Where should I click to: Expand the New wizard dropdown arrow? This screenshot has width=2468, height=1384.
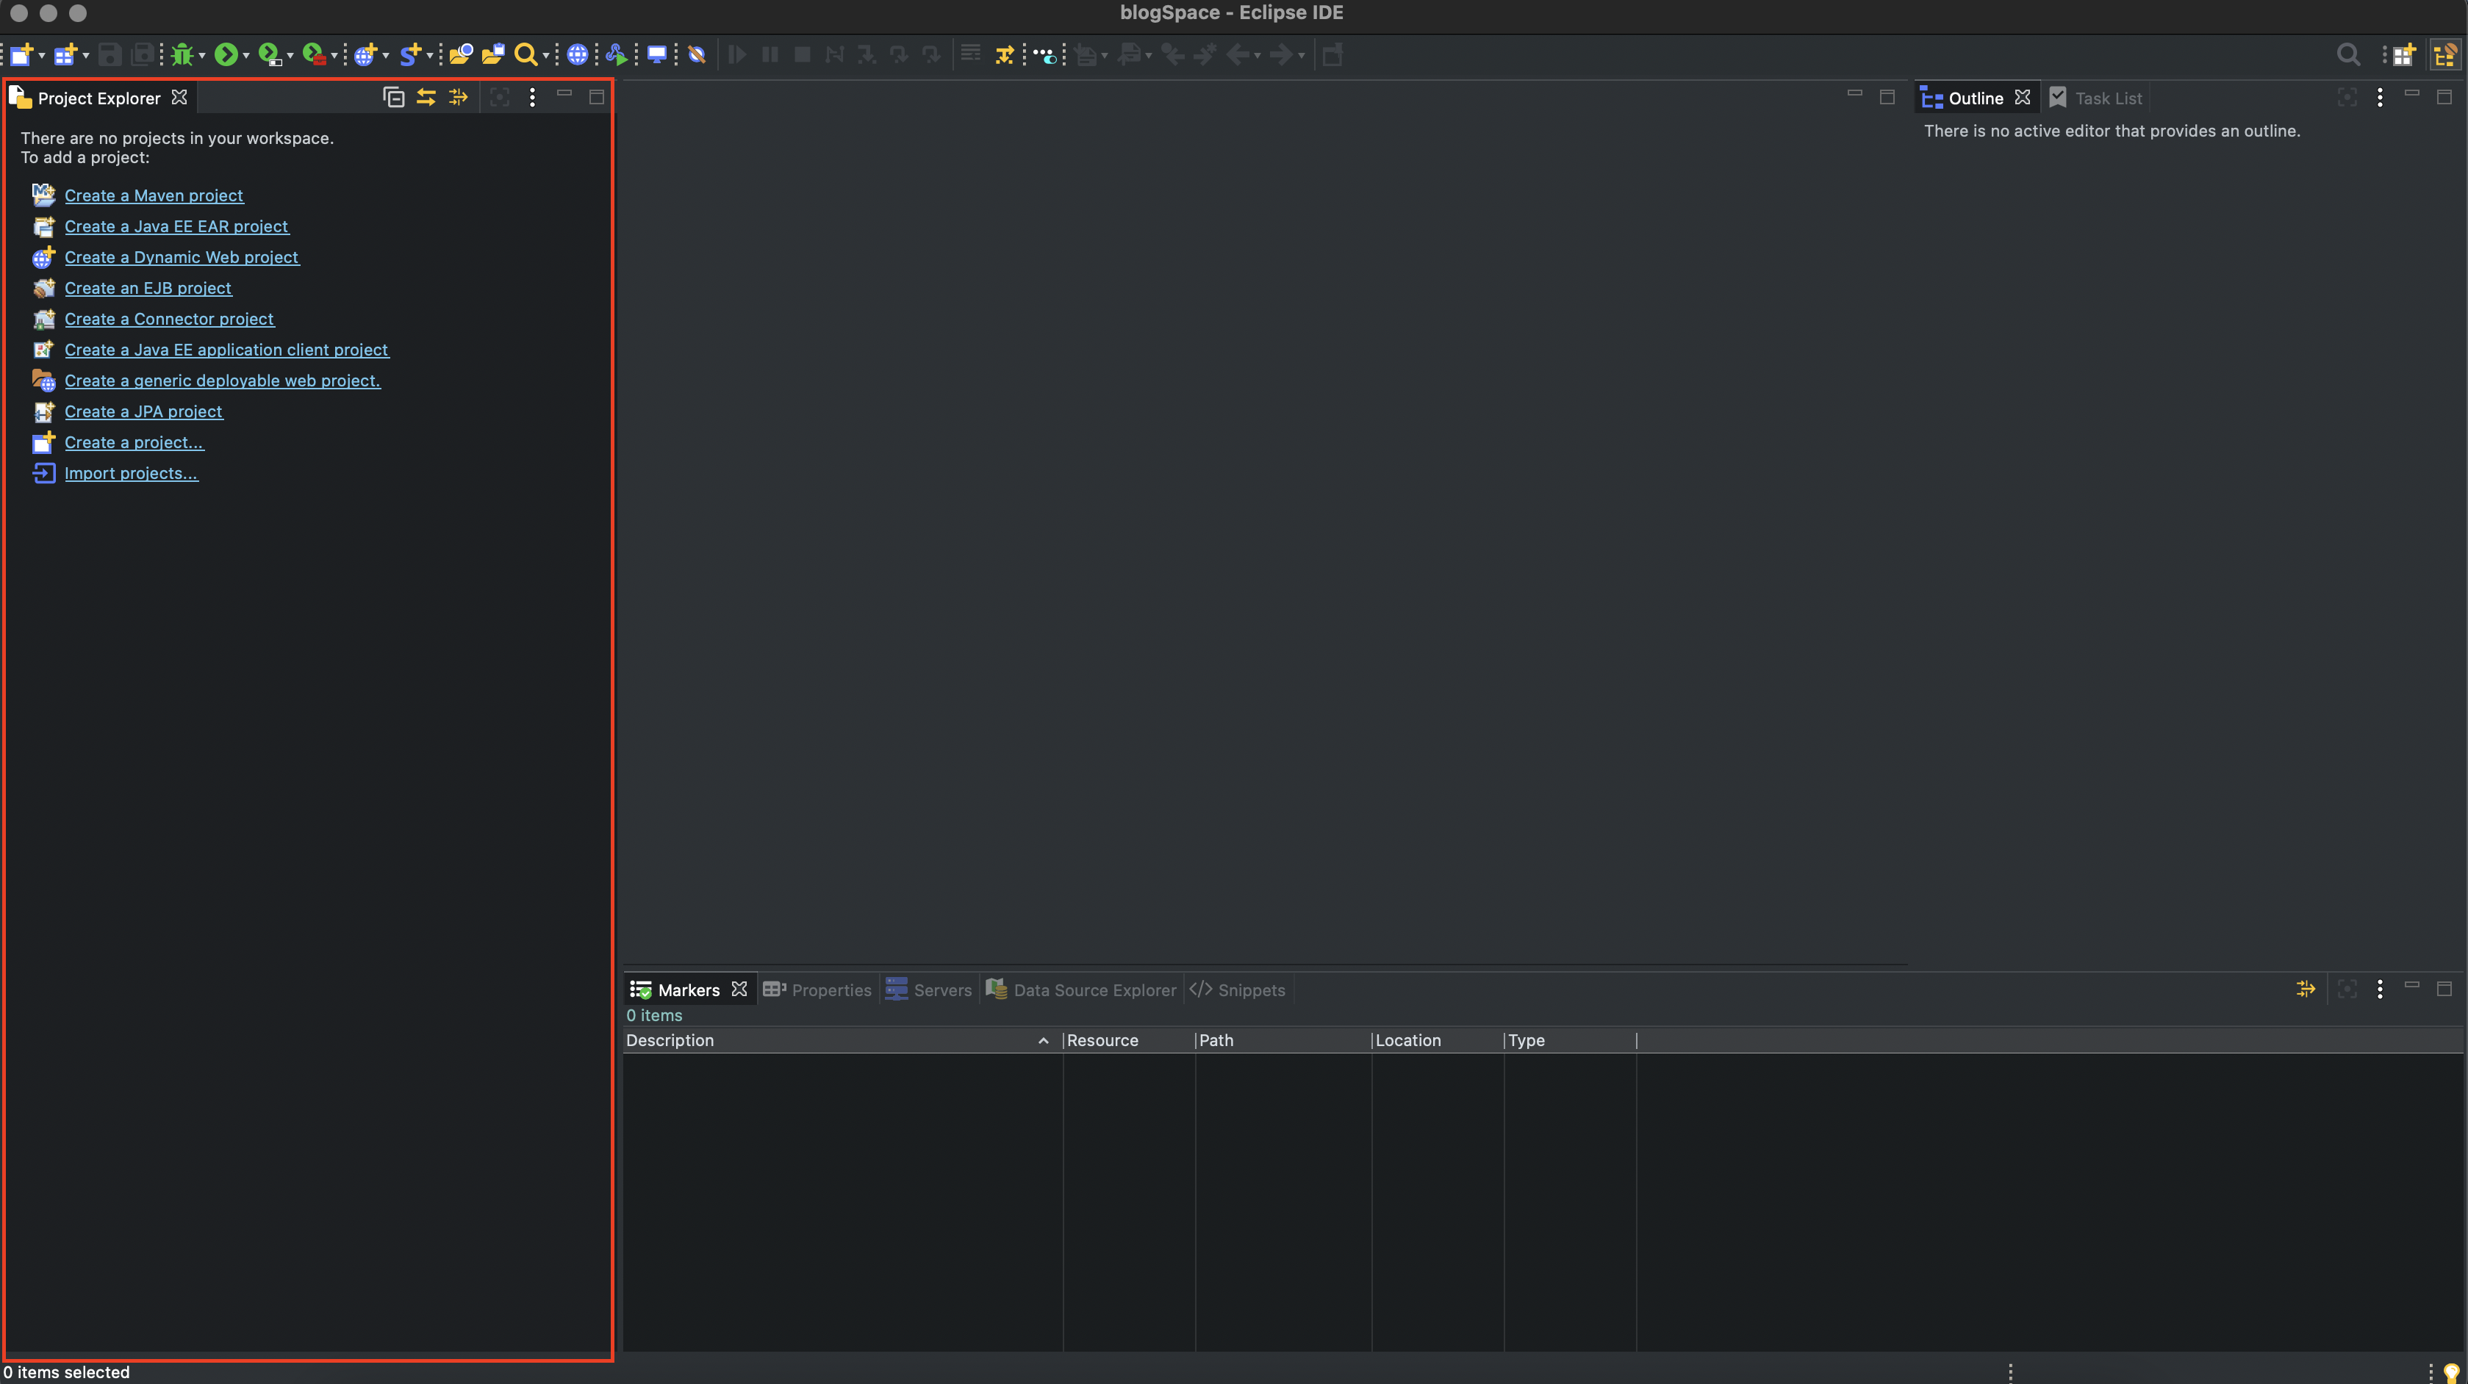41,56
